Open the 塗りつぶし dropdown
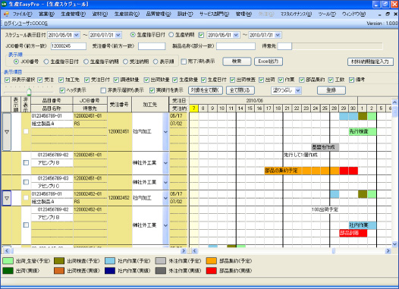399x289 pixels. tap(298, 90)
